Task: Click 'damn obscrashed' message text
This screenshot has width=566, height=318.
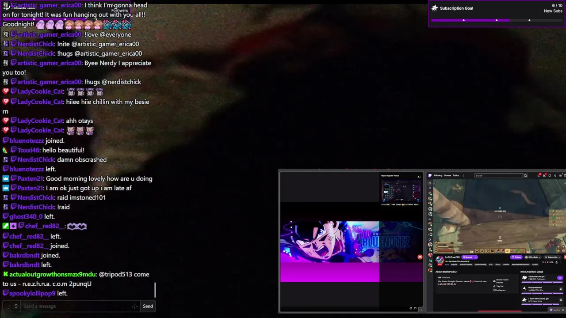Action: click(x=82, y=159)
